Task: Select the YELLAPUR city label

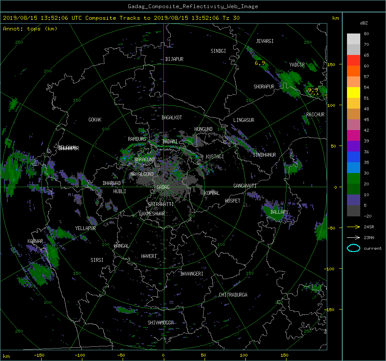Action: 85,228
